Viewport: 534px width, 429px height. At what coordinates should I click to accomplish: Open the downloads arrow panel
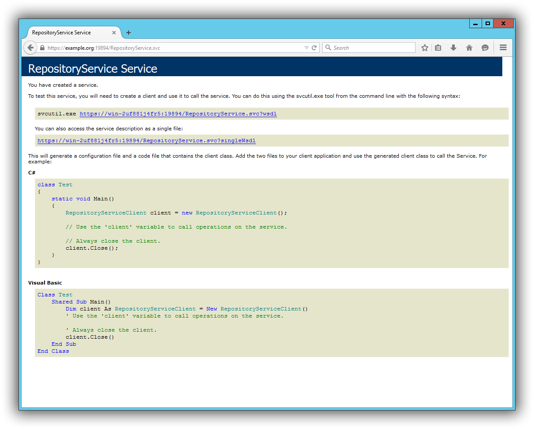coord(453,48)
